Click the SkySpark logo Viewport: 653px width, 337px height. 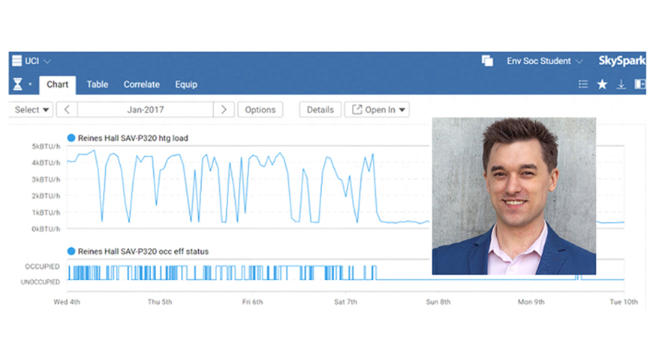[621, 61]
